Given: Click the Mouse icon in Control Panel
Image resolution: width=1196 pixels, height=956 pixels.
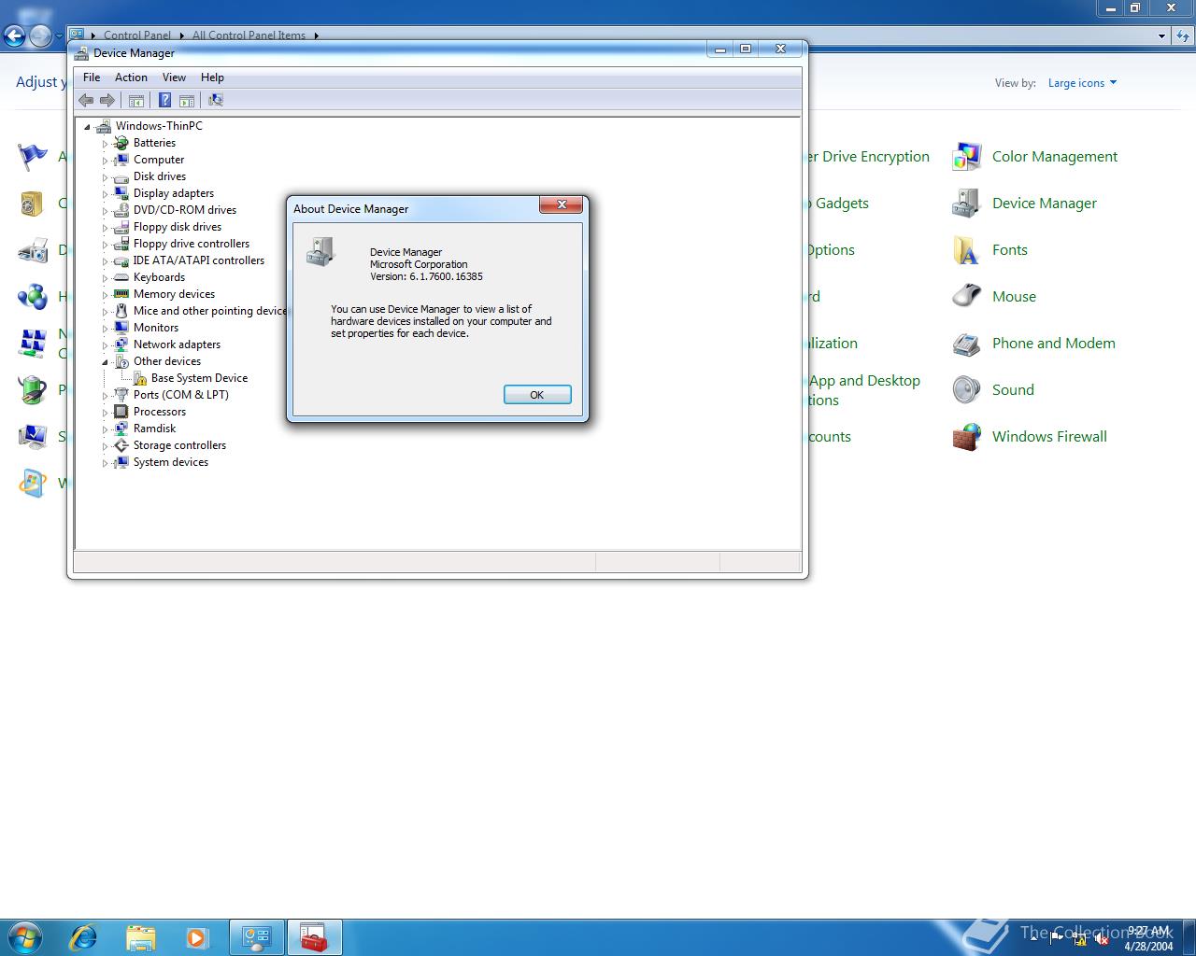Looking at the screenshot, I should [966, 297].
